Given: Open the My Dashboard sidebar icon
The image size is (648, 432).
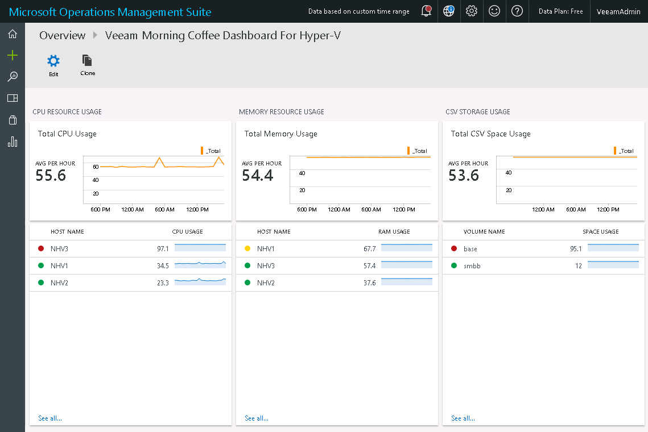Looking at the screenshot, I should click(x=13, y=98).
